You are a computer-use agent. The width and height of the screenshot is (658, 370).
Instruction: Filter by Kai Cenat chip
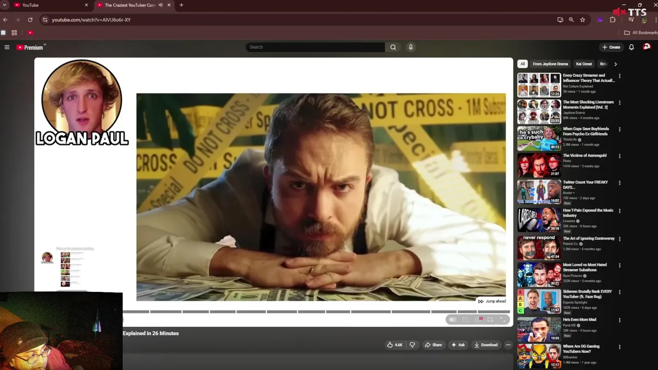[x=584, y=64]
